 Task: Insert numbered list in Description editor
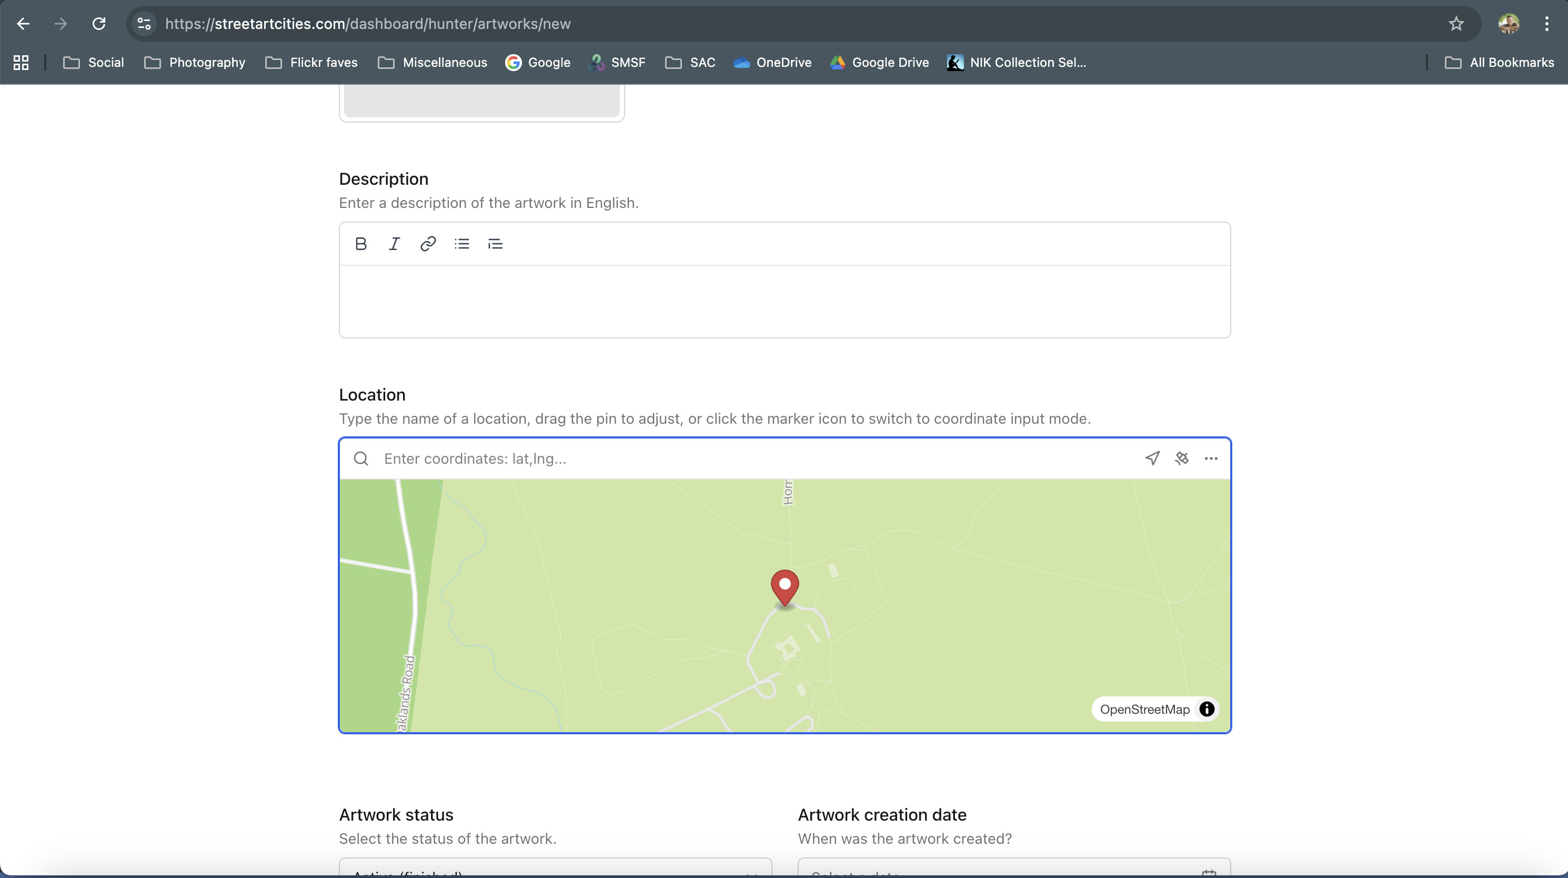pyautogui.click(x=496, y=244)
